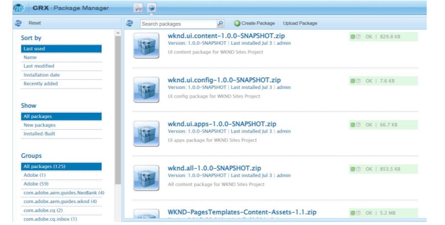Click 'UI config package for WKND Sites Project' description

(x=214, y=96)
